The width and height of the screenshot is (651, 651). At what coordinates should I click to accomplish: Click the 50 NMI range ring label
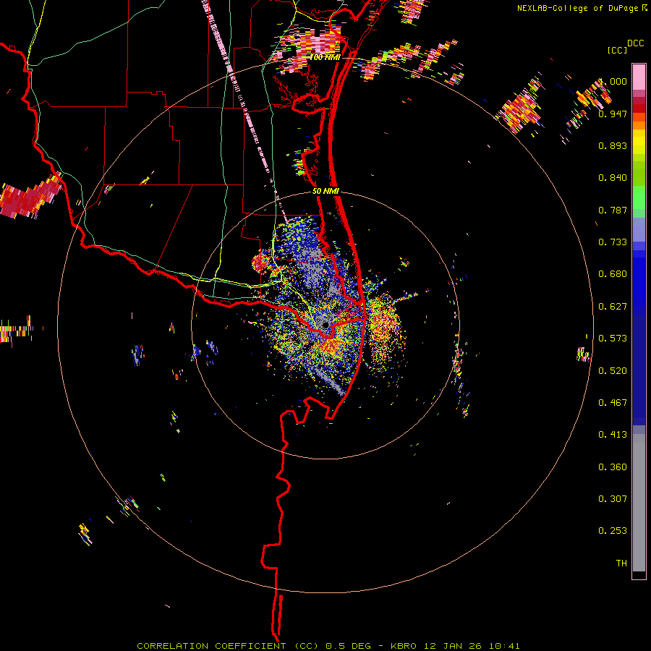(326, 191)
